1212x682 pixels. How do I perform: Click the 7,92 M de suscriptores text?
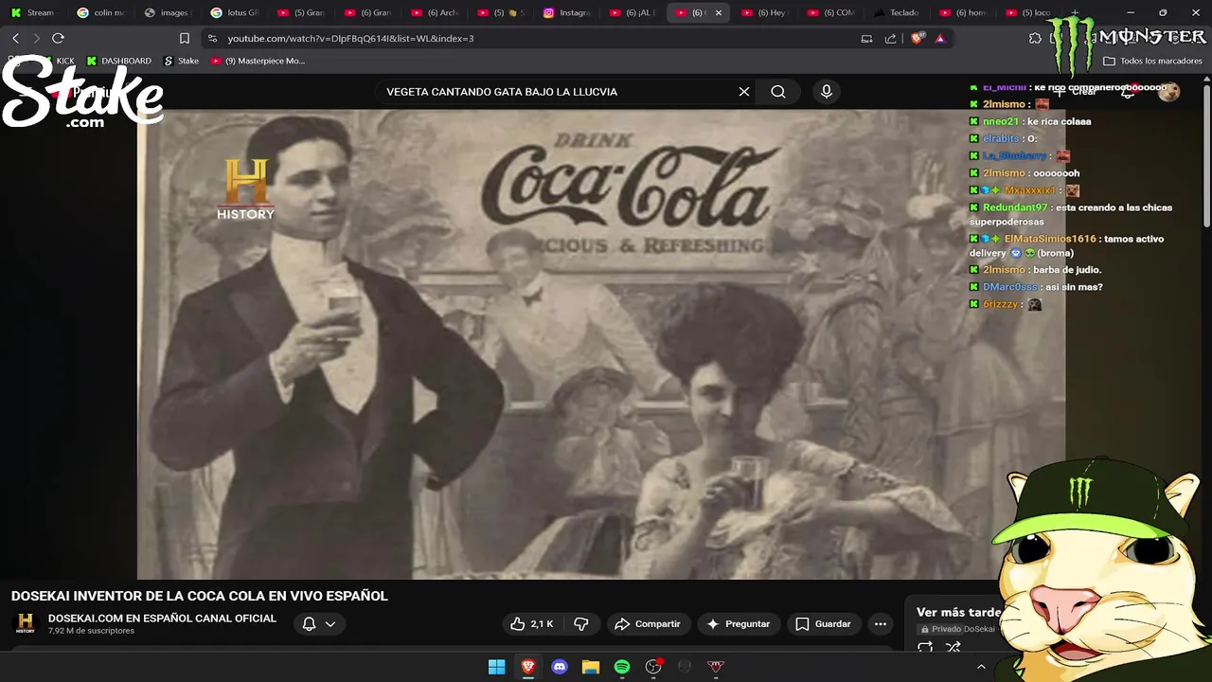pos(91,631)
